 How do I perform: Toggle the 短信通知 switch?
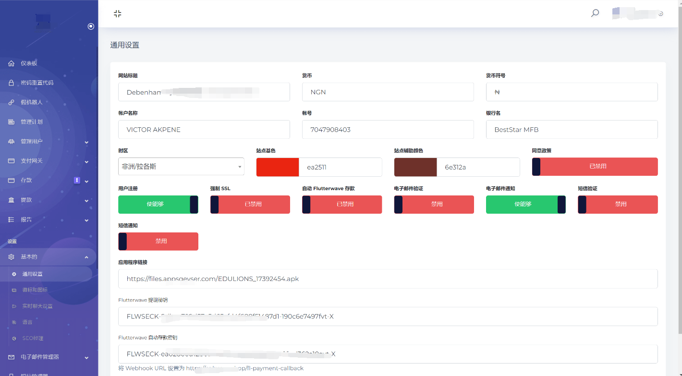tap(158, 241)
